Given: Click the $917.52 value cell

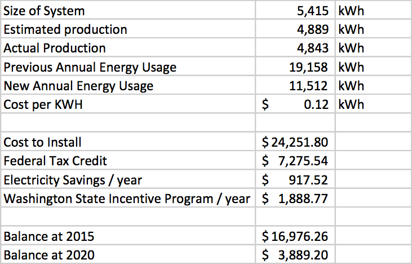Looking at the screenshot, I should 295,179.
